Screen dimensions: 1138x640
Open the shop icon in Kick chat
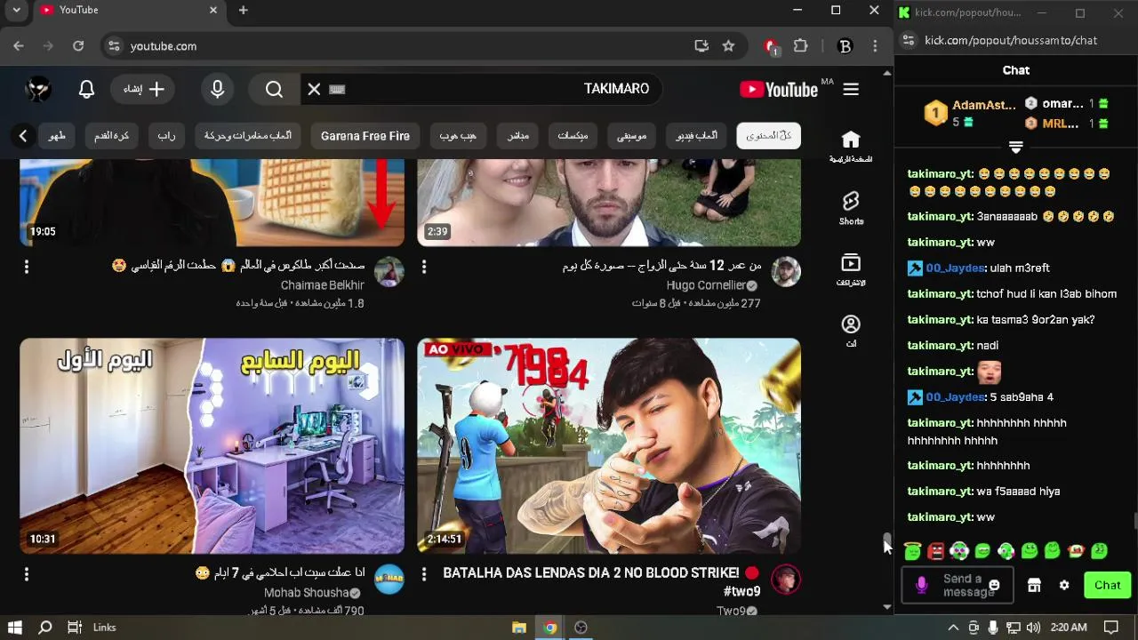1034,585
